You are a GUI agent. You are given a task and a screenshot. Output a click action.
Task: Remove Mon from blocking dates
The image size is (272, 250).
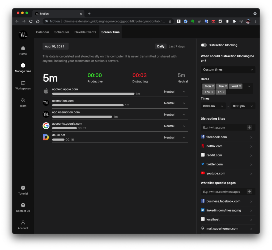coord(213,86)
